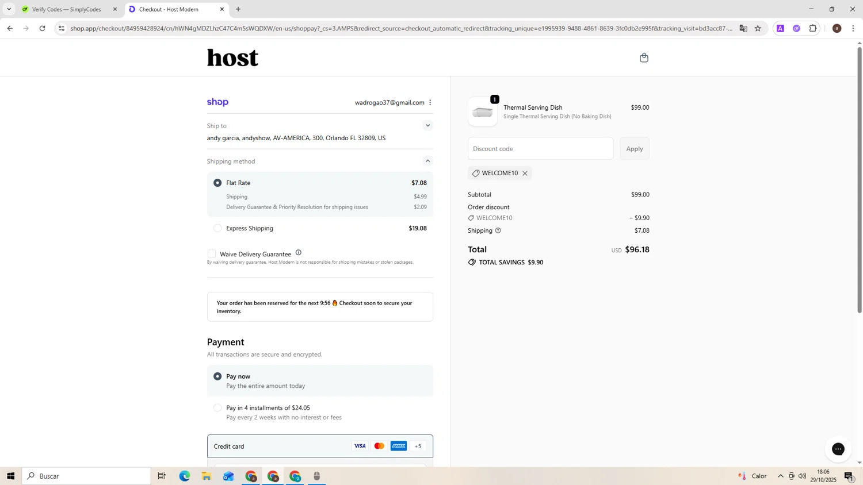This screenshot has height=485, width=863.
Task: Click the Credit card payment header
Action: pyautogui.click(x=320, y=446)
